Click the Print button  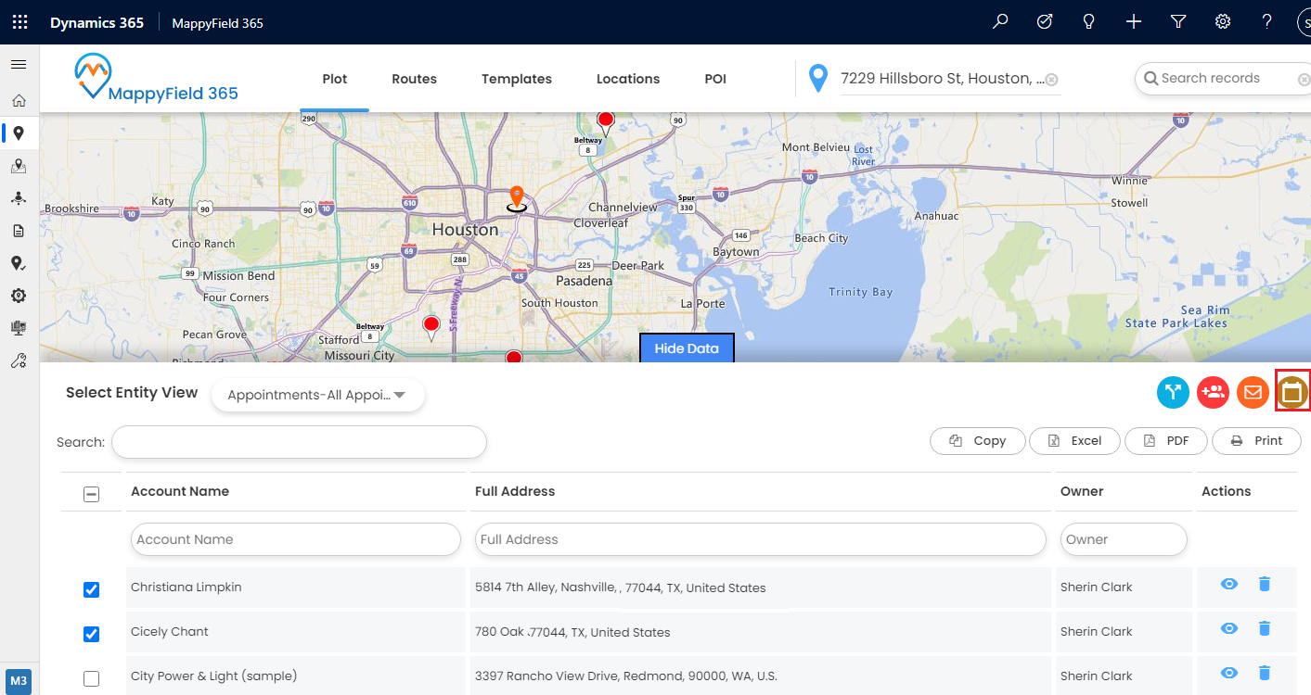[1256, 441]
